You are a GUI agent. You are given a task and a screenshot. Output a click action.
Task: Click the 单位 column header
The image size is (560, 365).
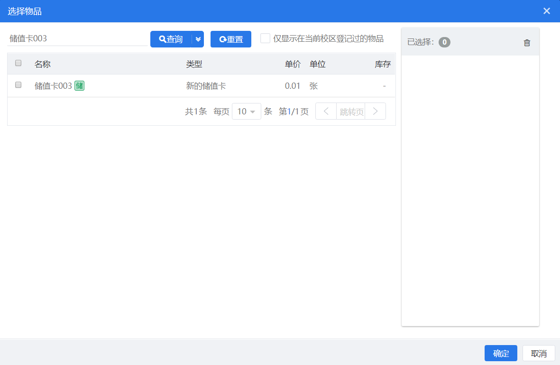click(x=318, y=64)
